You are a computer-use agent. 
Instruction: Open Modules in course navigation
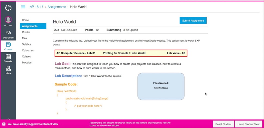(27, 62)
